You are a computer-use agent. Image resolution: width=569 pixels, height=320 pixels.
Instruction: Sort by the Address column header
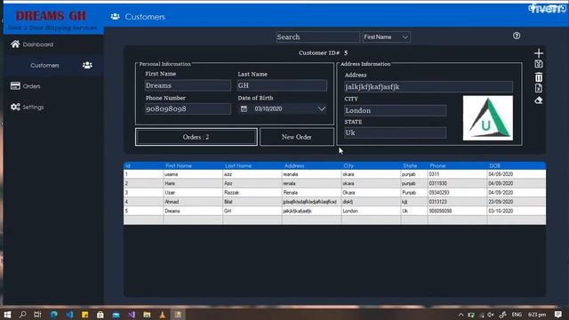coord(312,166)
